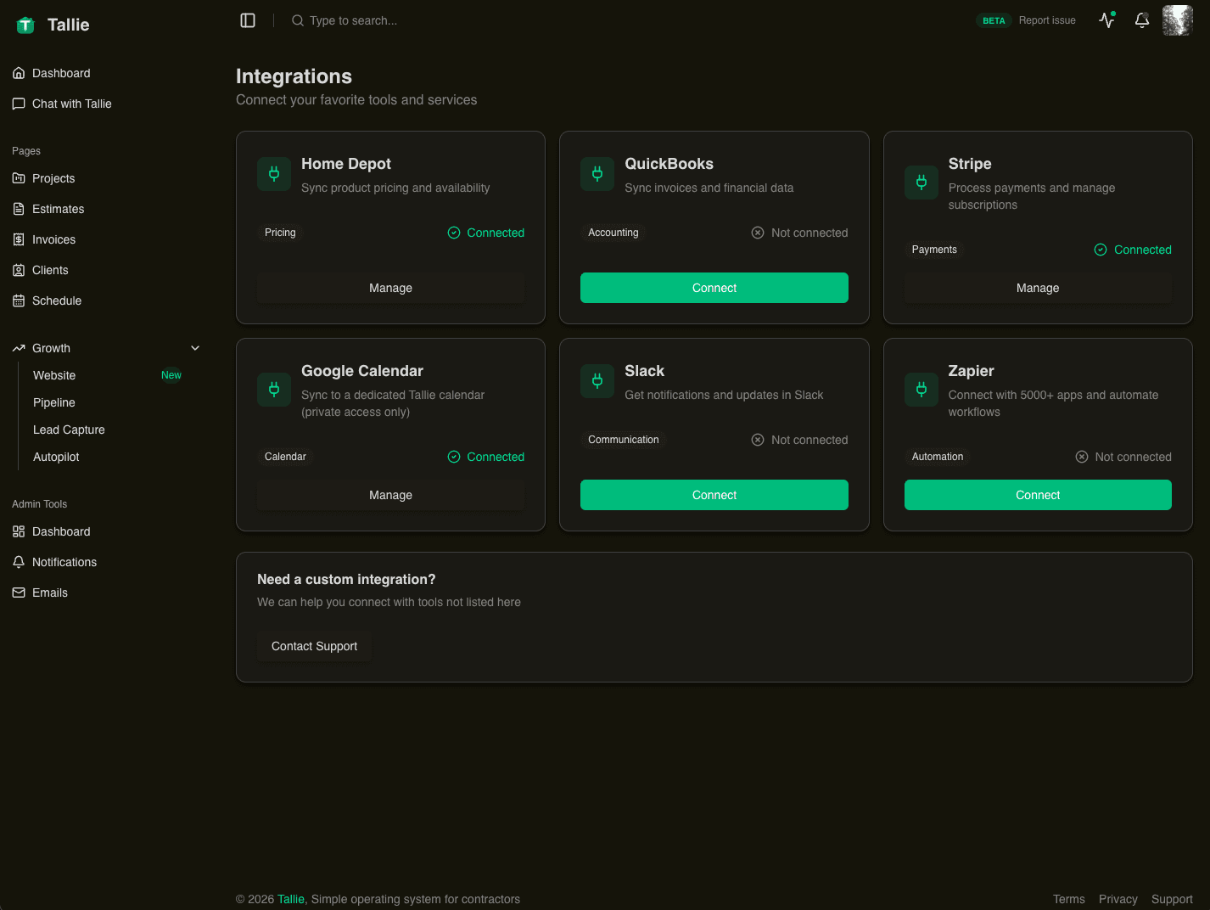The image size is (1210, 910).
Task: Click the Zapier plug icon
Action: click(x=922, y=390)
